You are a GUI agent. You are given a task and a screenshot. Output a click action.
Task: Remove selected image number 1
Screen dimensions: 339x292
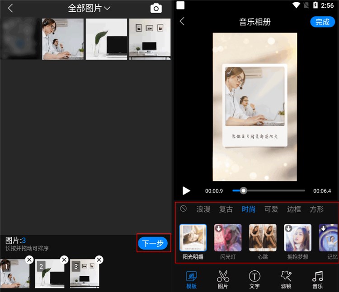click(29, 260)
